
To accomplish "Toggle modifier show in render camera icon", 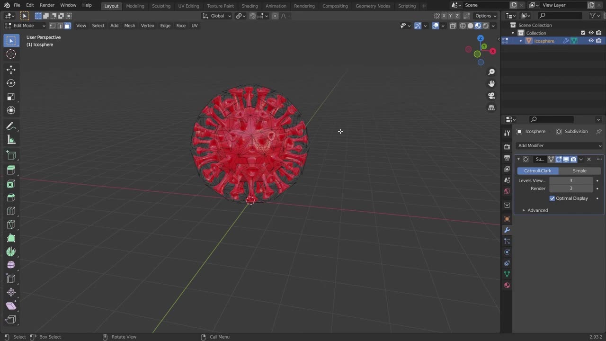I will point(573,159).
